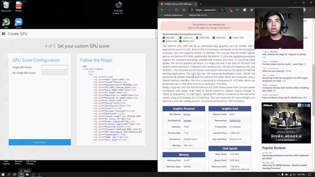Open File Explorer on the taskbar
The width and height of the screenshot is (315, 177).
point(27,175)
